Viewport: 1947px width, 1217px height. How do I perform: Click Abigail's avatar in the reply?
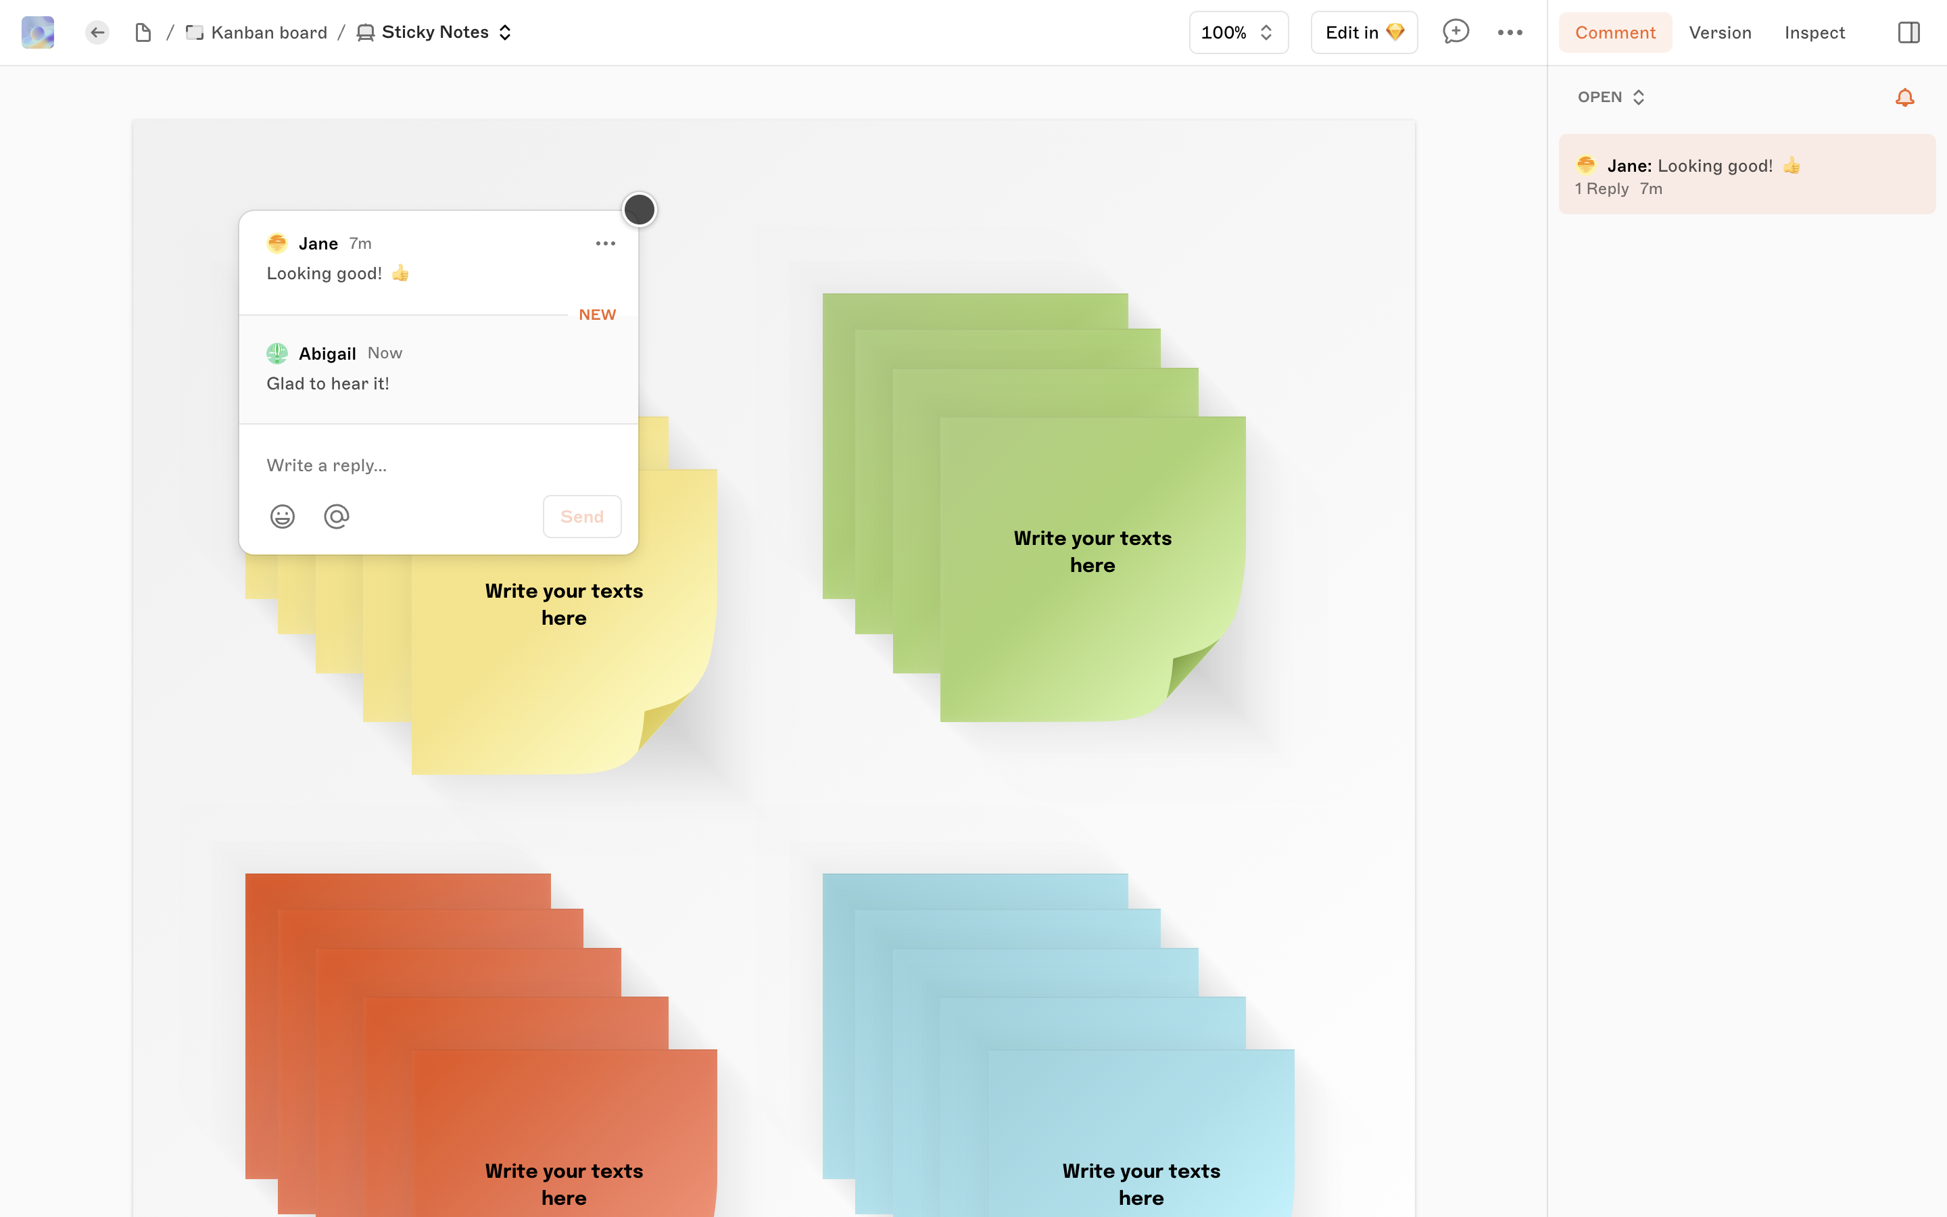coord(277,354)
